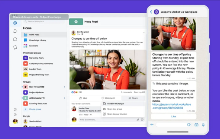
Task: Tap the microphone icon in phone chat
Action: pyautogui.click(x=203, y=124)
